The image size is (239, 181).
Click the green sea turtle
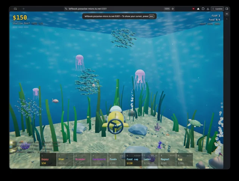point(195,123)
